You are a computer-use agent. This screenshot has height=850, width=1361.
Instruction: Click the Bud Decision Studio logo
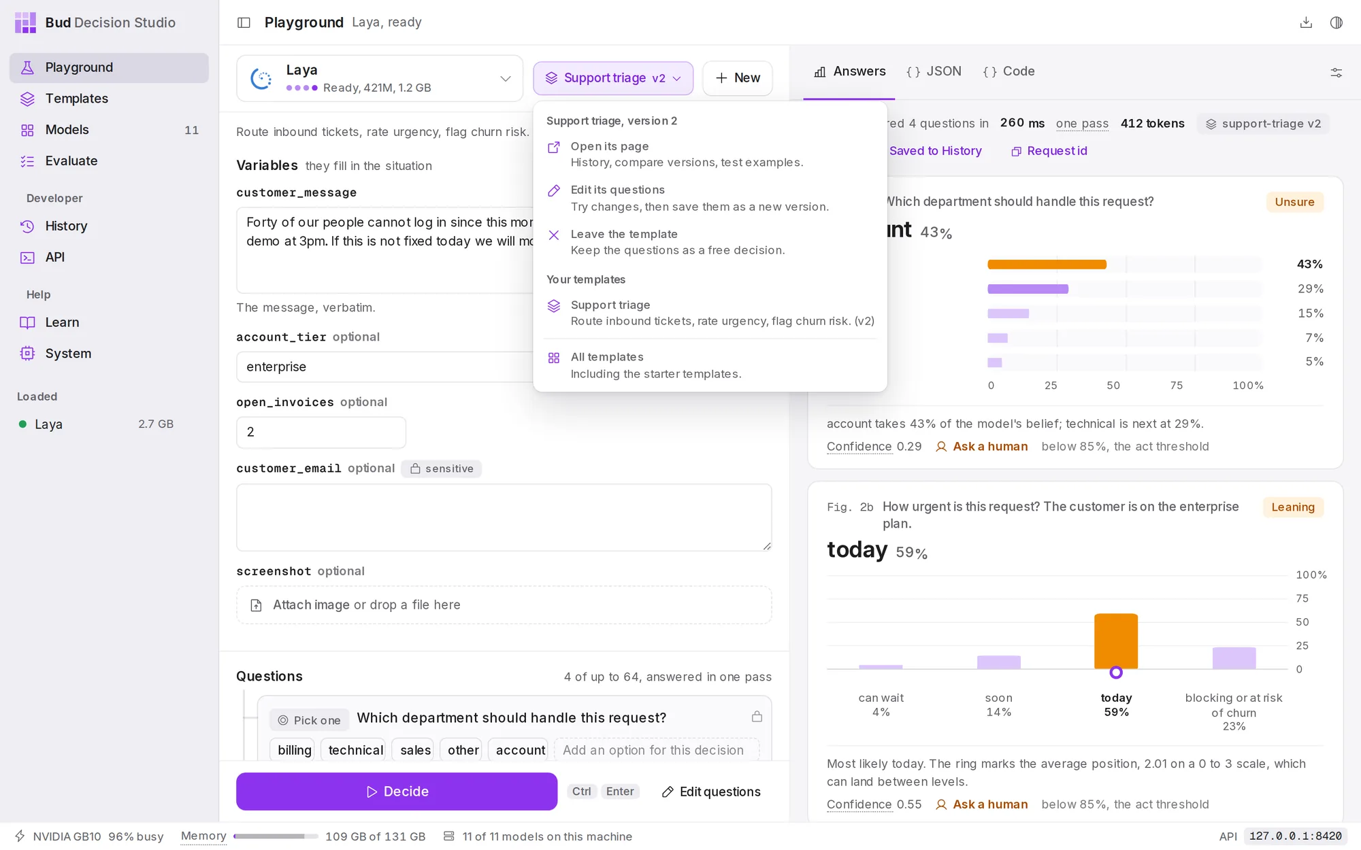(x=26, y=22)
